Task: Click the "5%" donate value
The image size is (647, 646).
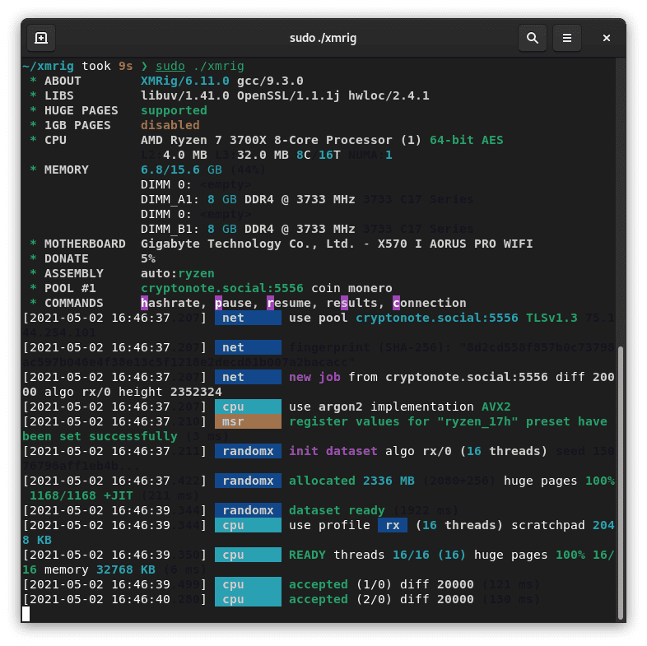Action: pyautogui.click(x=148, y=259)
